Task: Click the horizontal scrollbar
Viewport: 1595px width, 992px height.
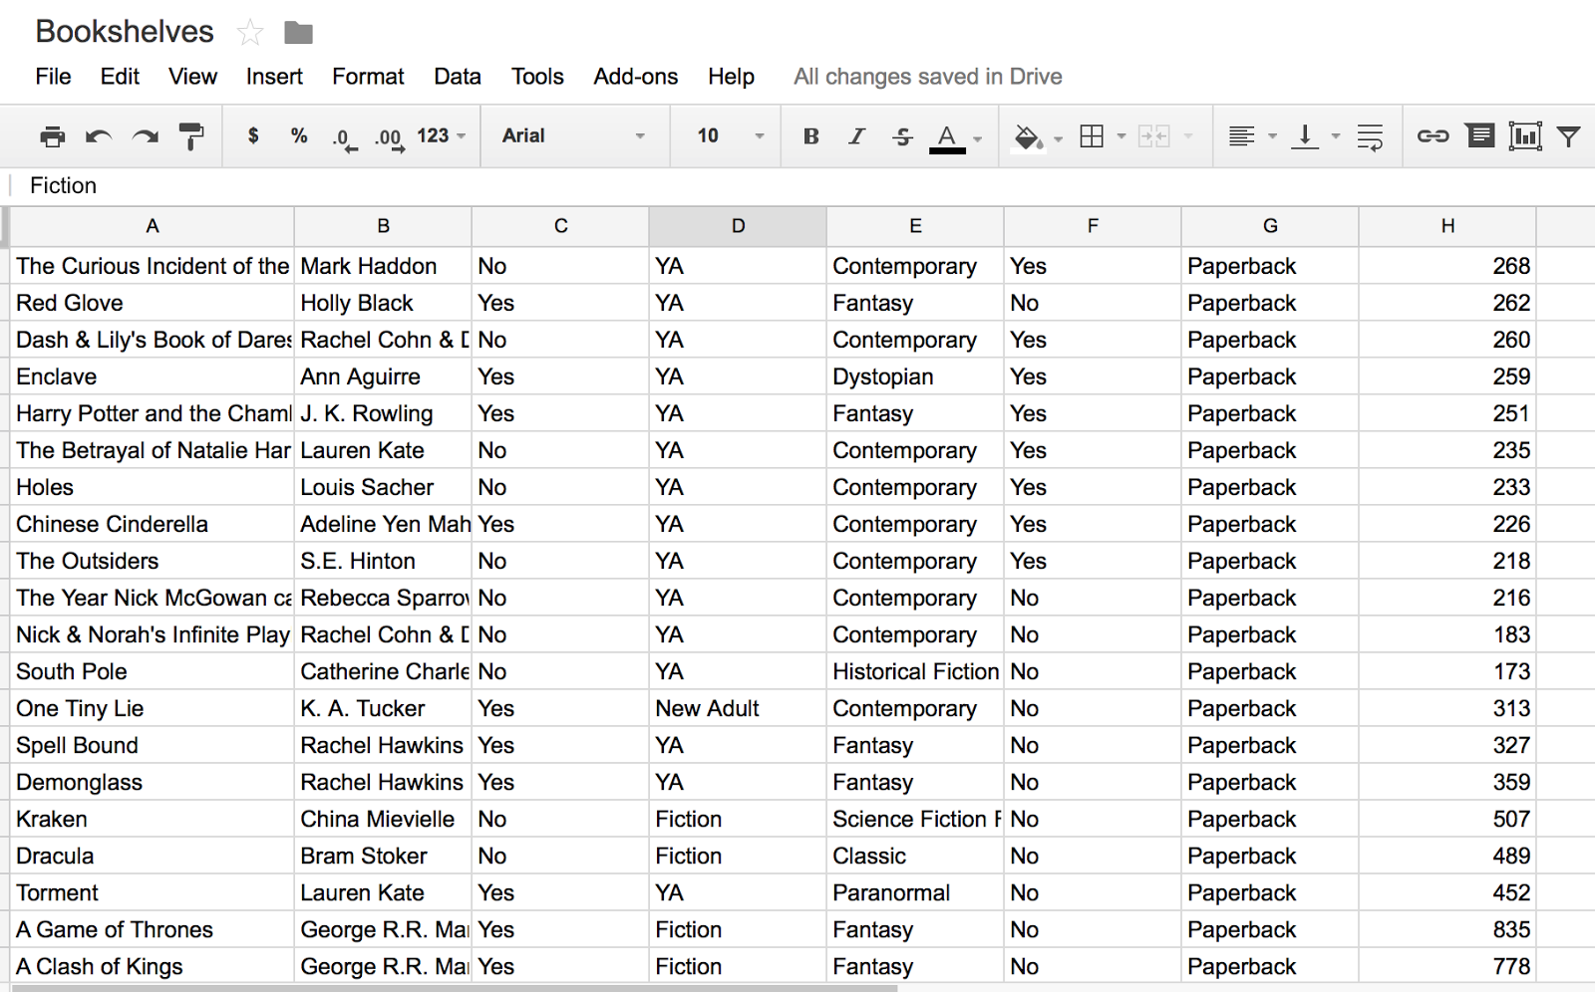Action: coord(454,988)
